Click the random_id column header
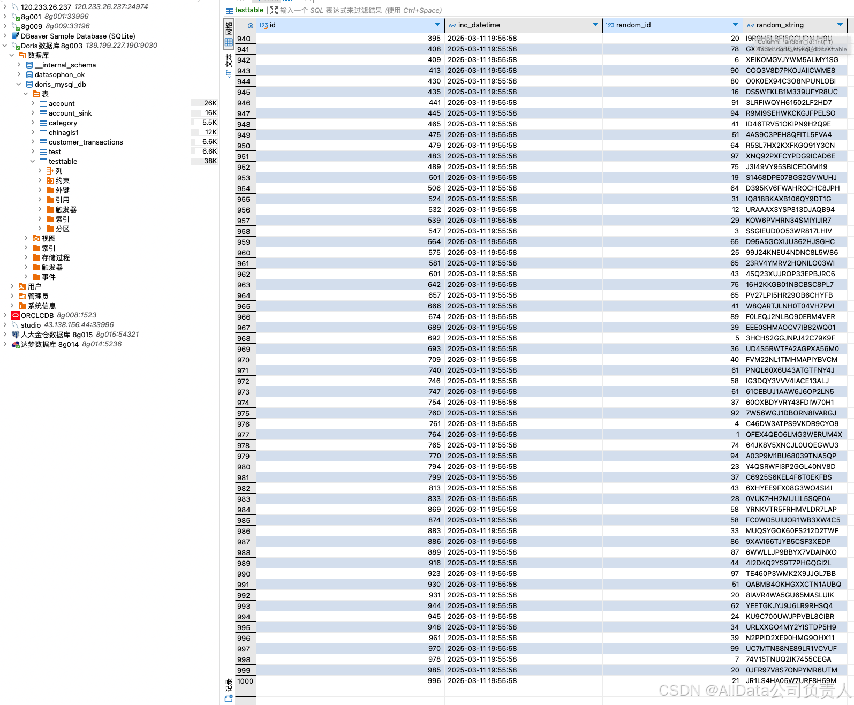This screenshot has height=705, width=854. (672, 25)
